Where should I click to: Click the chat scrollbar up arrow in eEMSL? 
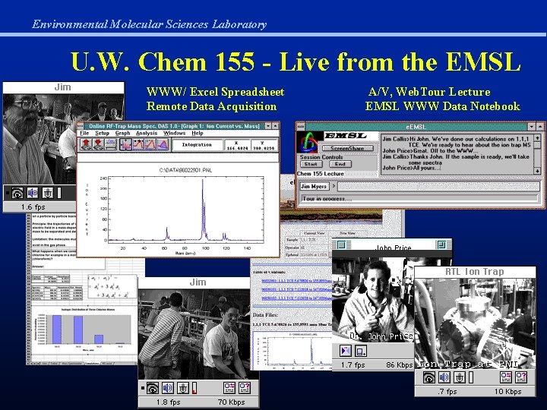click(x=537, y=137)
